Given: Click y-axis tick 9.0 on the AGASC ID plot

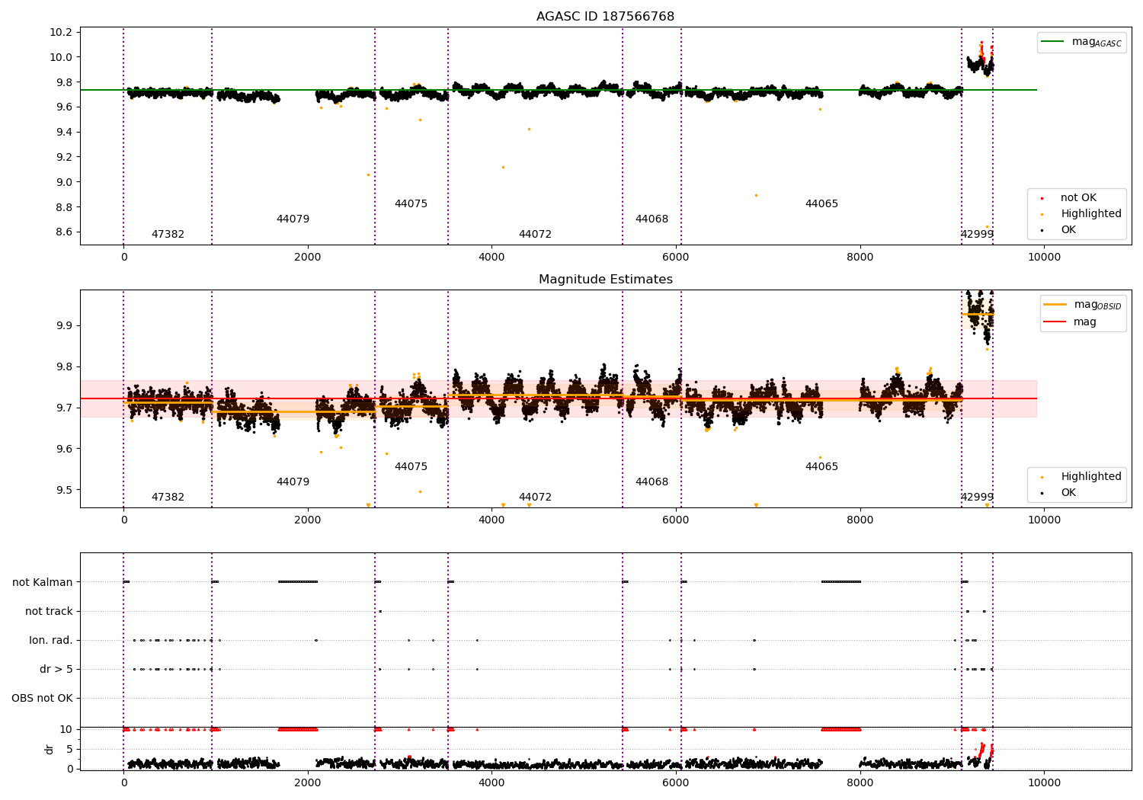Looking at the screenshot, I should (x=64, y=182).
